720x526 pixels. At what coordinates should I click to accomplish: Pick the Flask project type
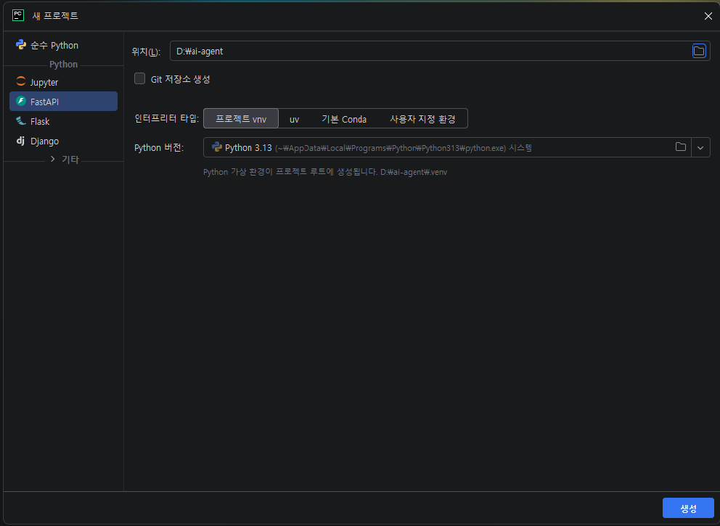(40, 121)
